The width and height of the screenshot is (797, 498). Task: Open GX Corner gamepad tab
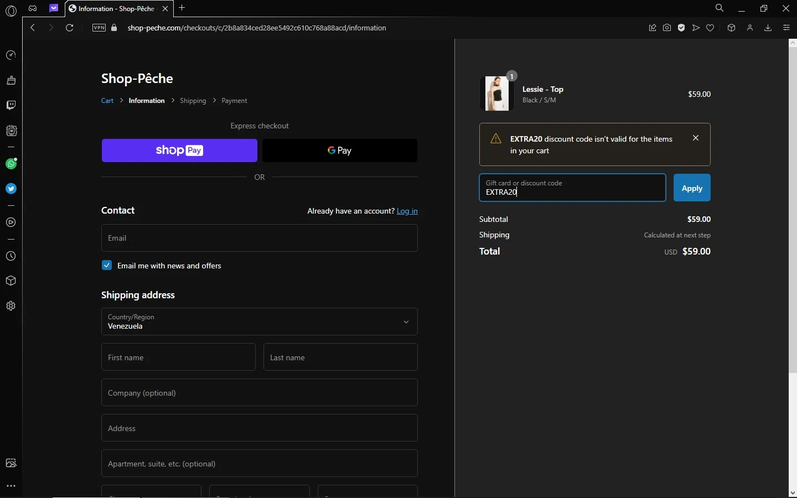pyautogui.click(x=33, y=8)
